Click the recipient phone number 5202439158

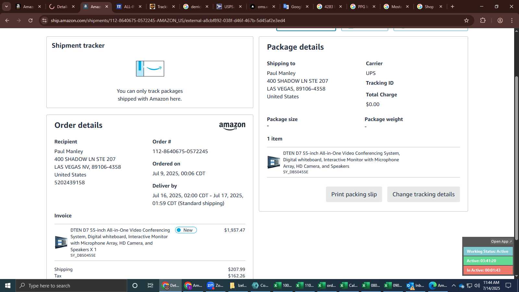69,183
